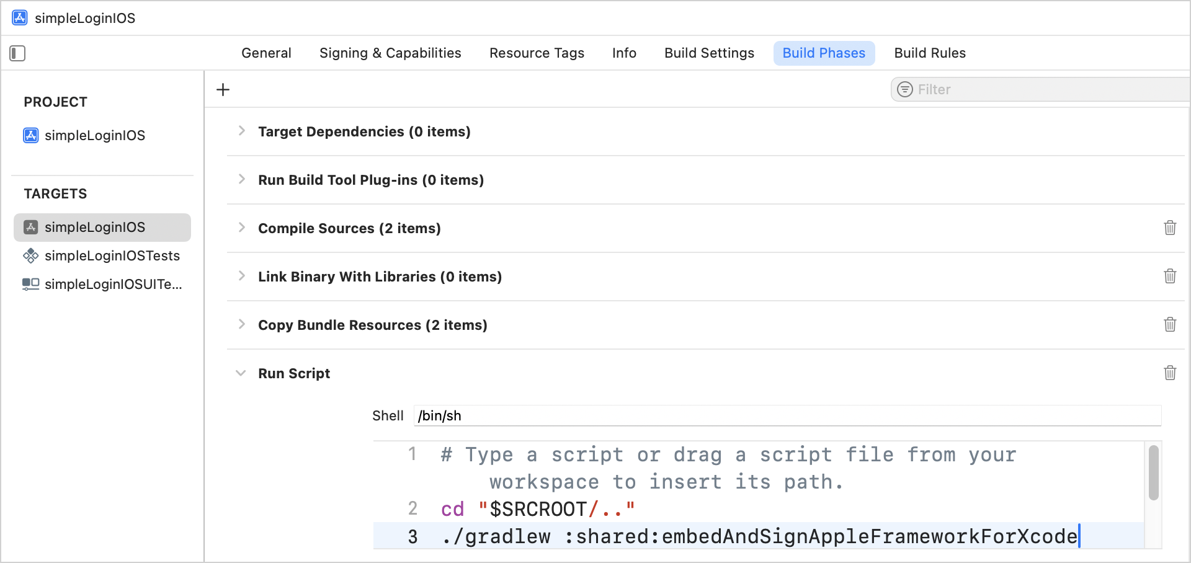Delete the Compile Sources phase with trash icon

[1170, 228]
